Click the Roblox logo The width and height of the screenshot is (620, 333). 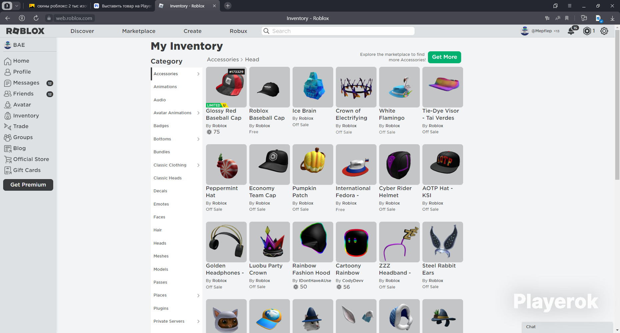point(25,31)
